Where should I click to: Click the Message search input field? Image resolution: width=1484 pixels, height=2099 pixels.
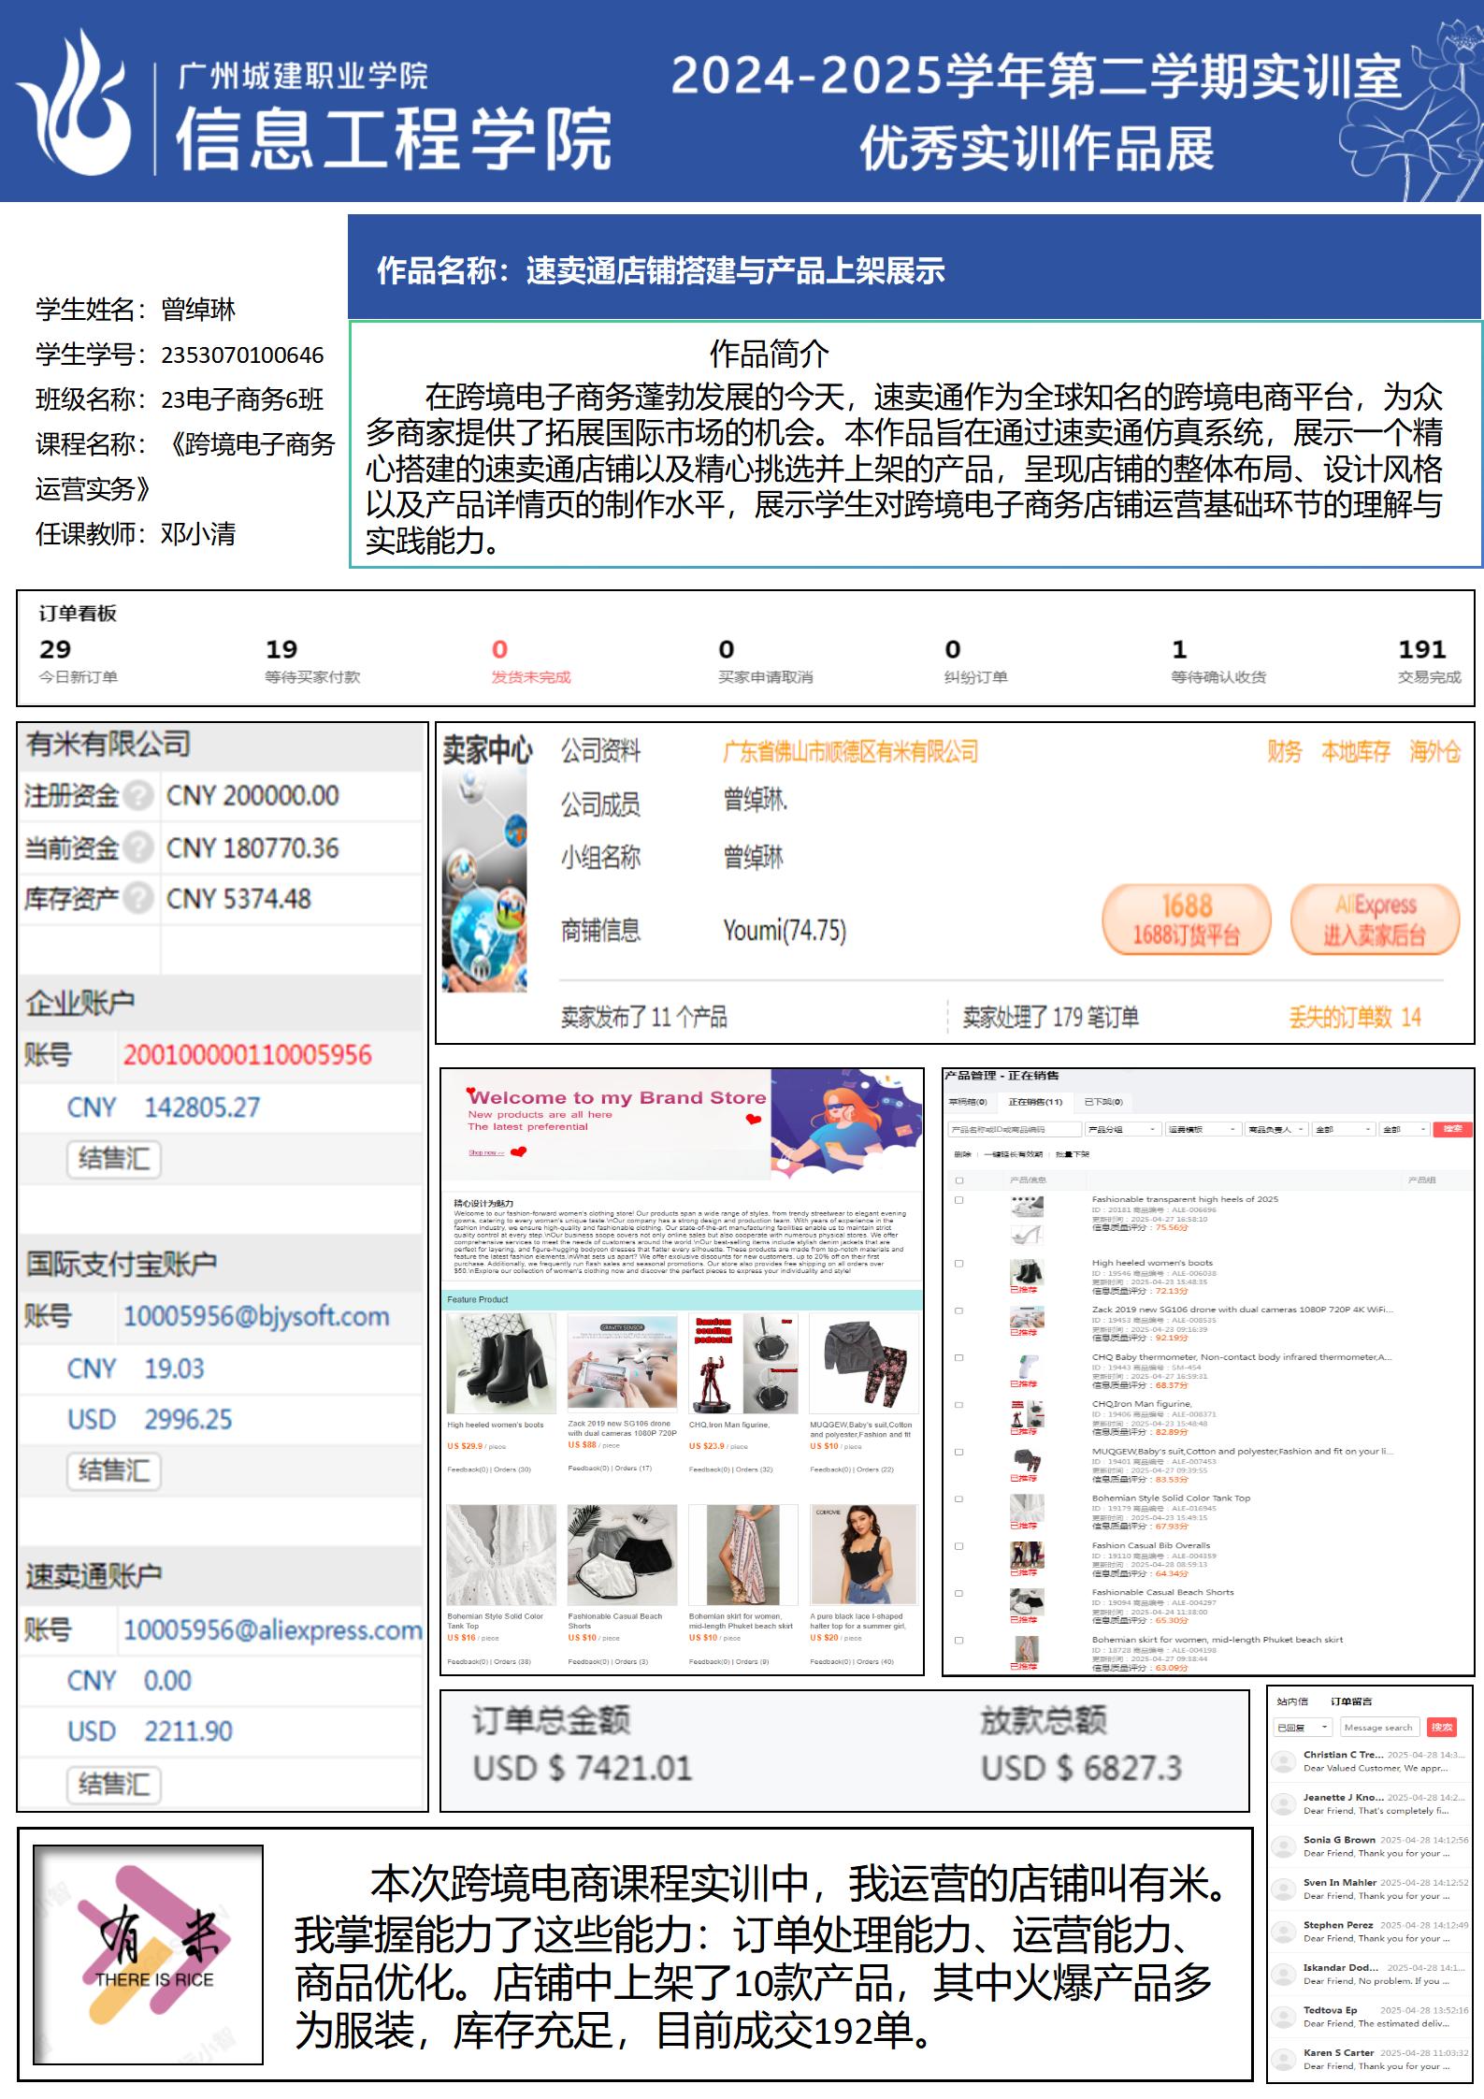click(1379, 1728)
